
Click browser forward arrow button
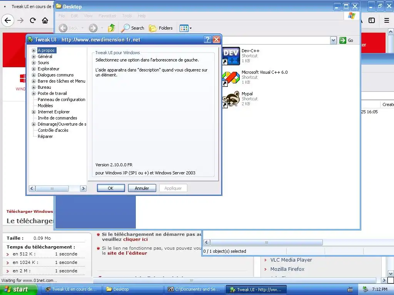click(20, 20)
